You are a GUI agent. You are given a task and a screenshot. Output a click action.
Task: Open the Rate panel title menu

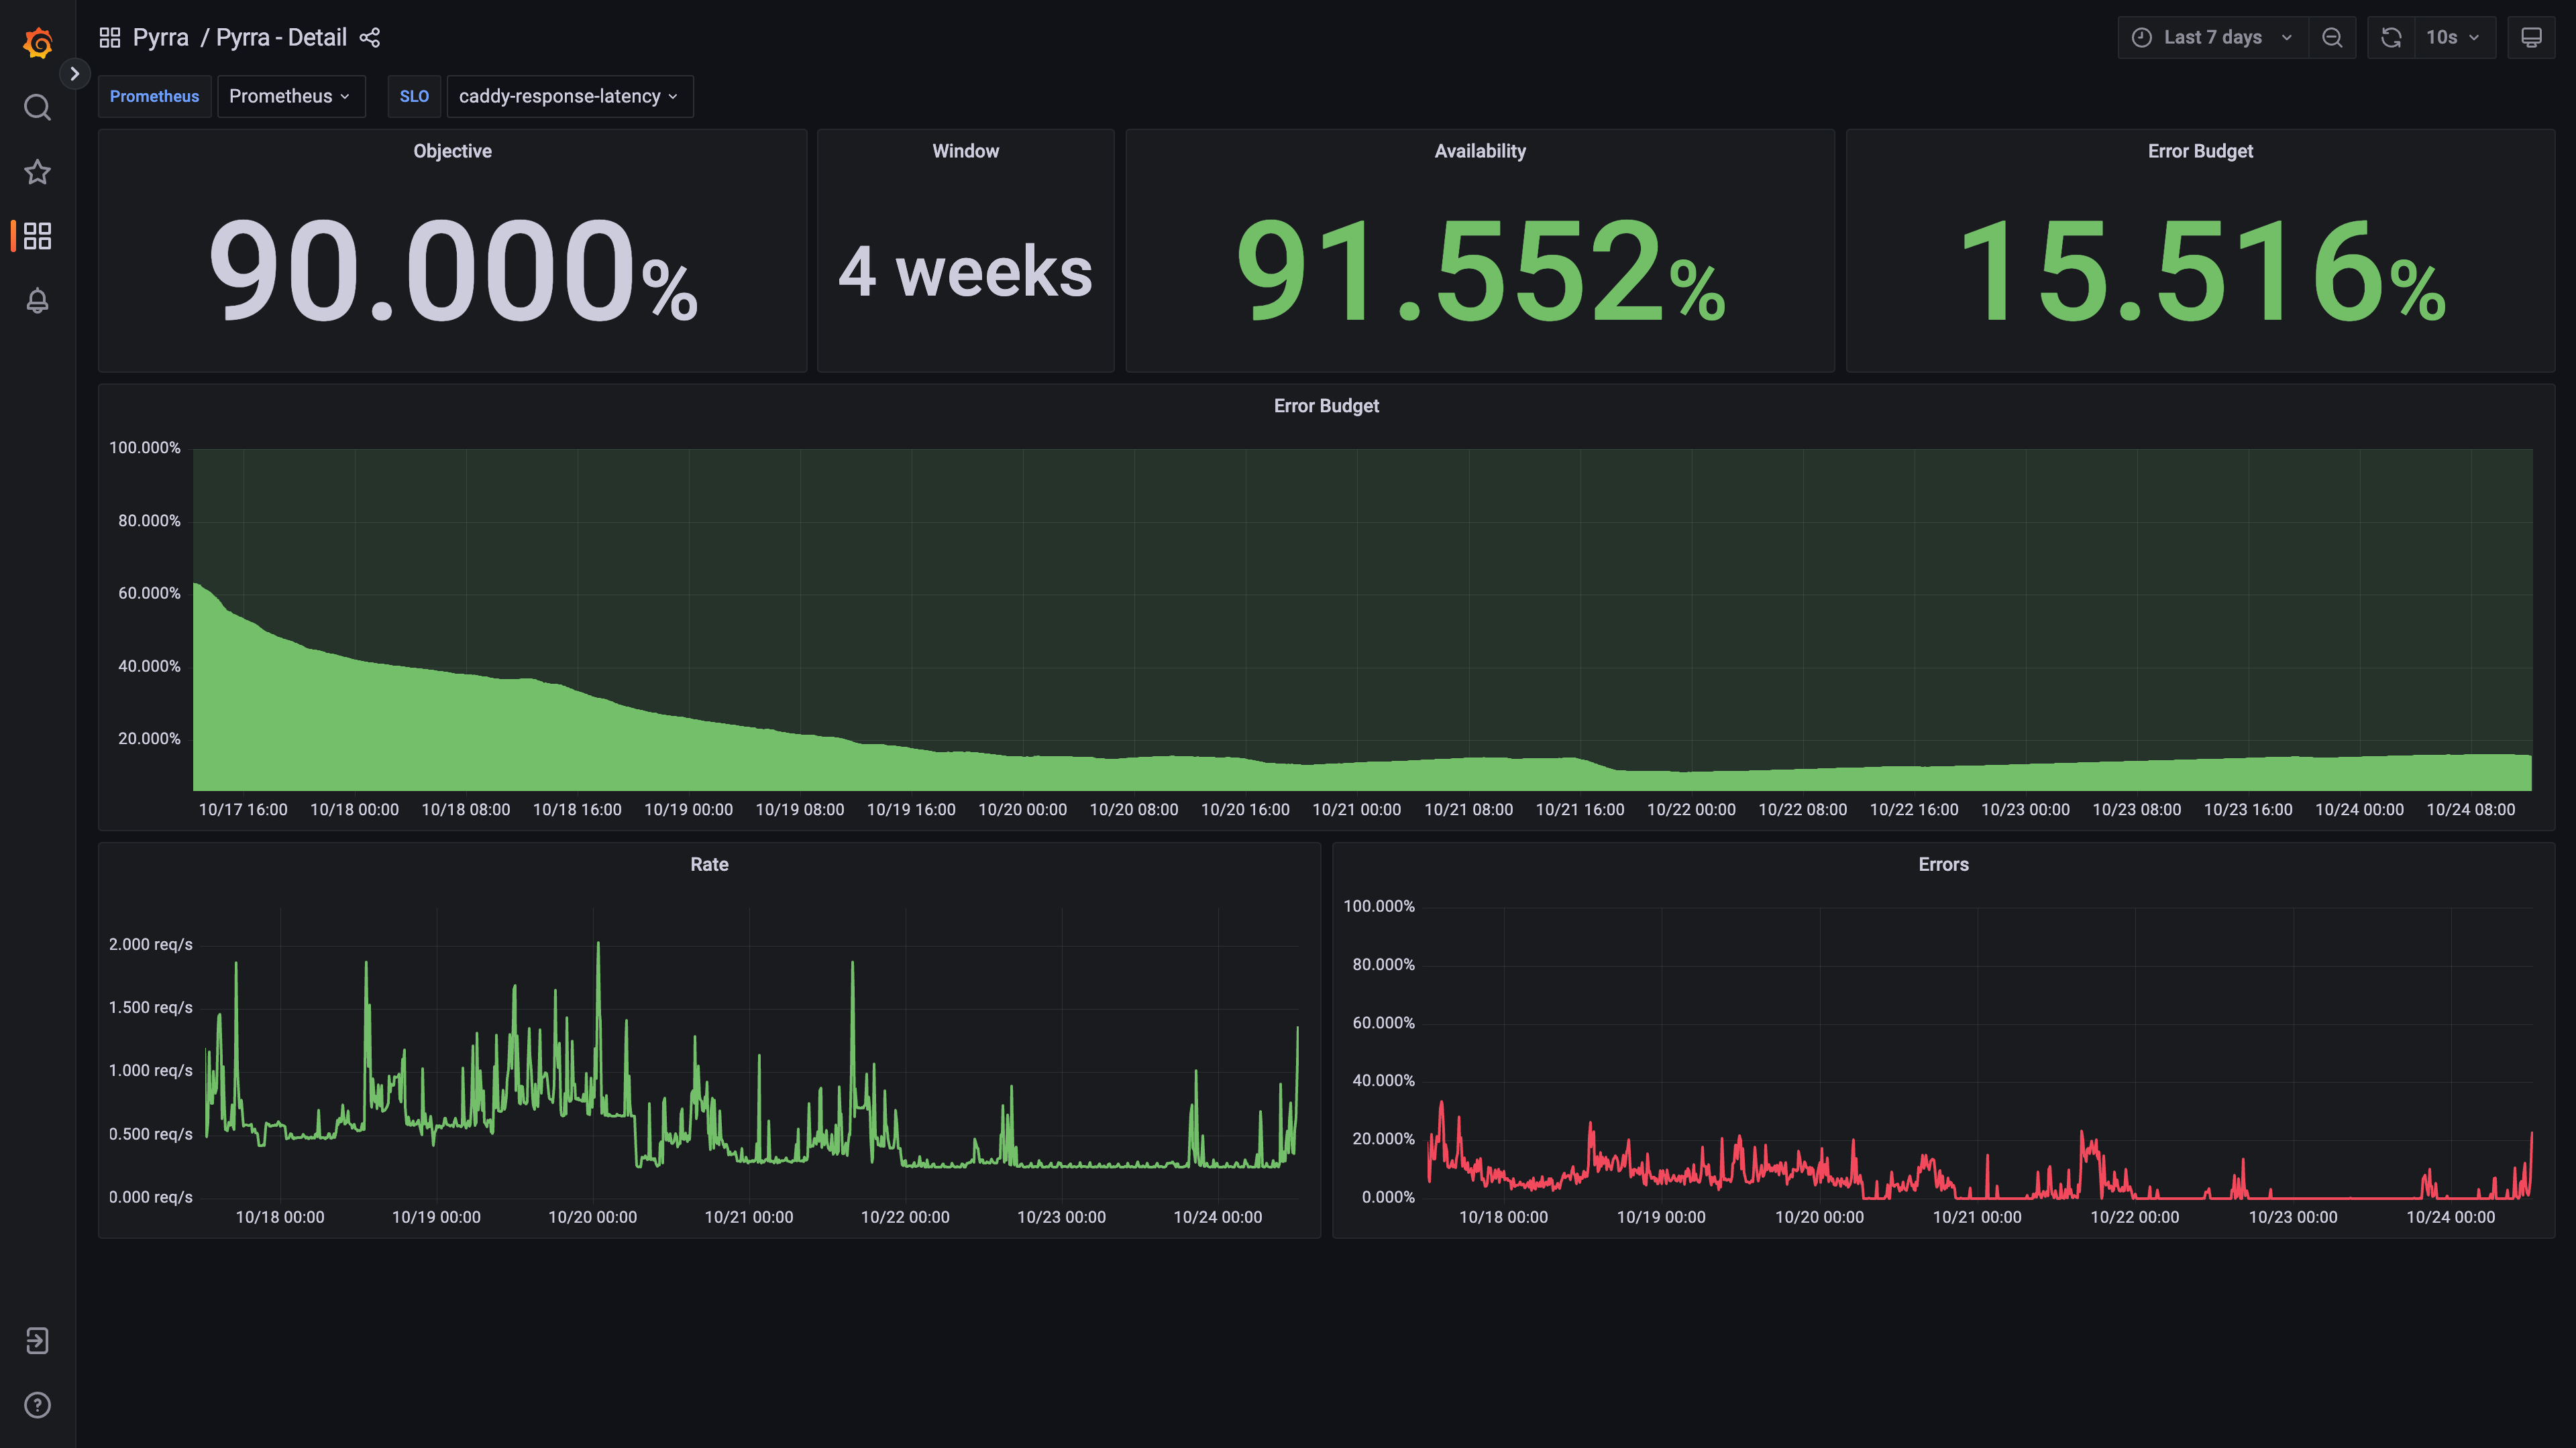tap(709, 864)
